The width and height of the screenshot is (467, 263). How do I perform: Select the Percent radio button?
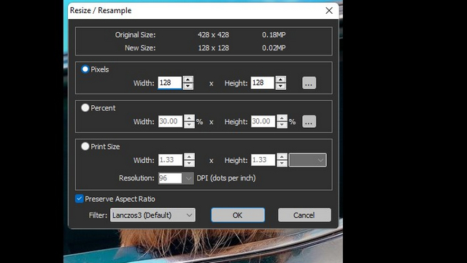tap(85, 107)
